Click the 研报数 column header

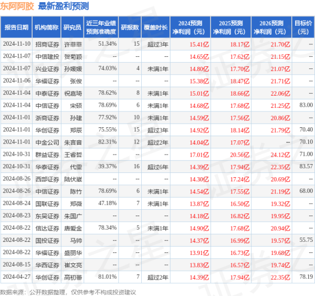130,27
